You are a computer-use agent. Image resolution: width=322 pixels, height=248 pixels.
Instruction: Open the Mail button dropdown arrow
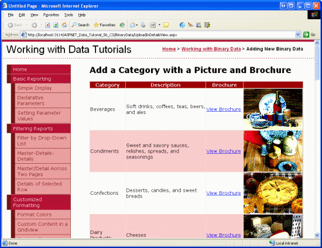137,25
